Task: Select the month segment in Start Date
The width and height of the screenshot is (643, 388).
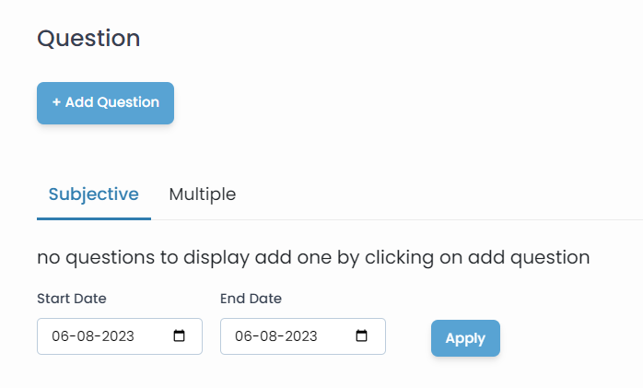Action: pyautogui.click(x=82, y=336)
